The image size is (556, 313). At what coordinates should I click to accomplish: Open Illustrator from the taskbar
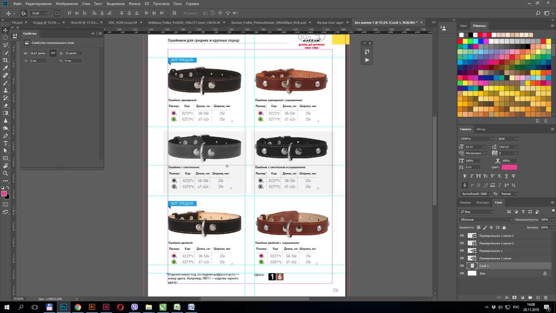pyautogui.click(x=92, y=307)
